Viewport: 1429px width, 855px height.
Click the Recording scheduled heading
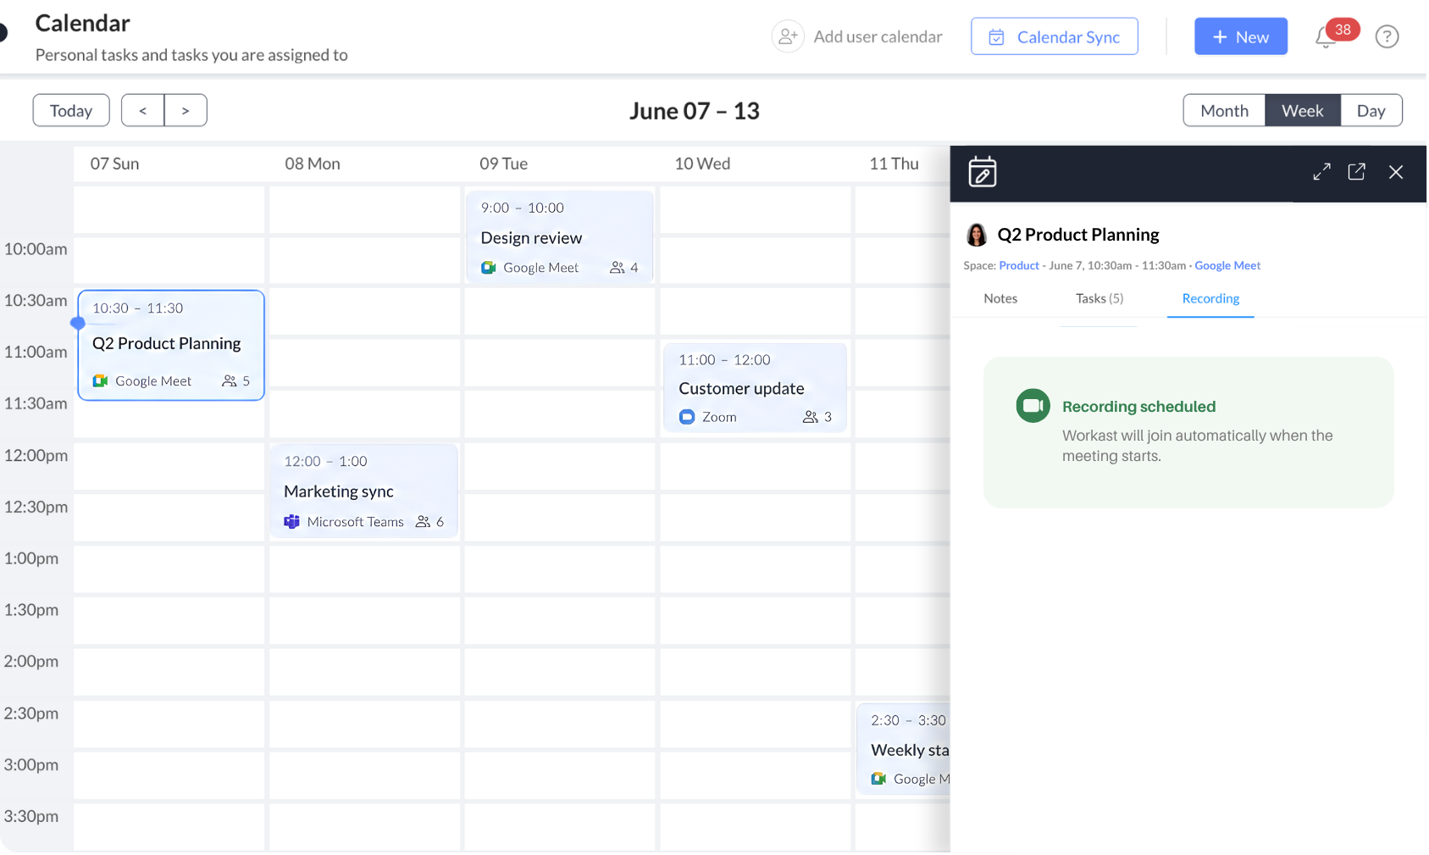click(x=1138, y=407)
